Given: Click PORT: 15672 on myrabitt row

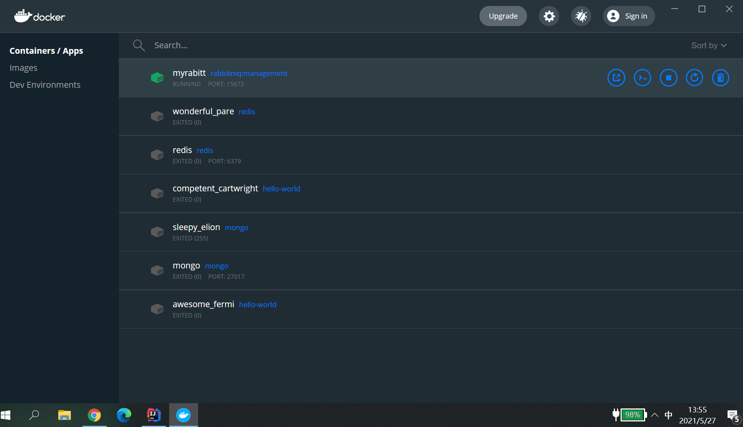Looking at the screenshot, I should pos(226,84).
